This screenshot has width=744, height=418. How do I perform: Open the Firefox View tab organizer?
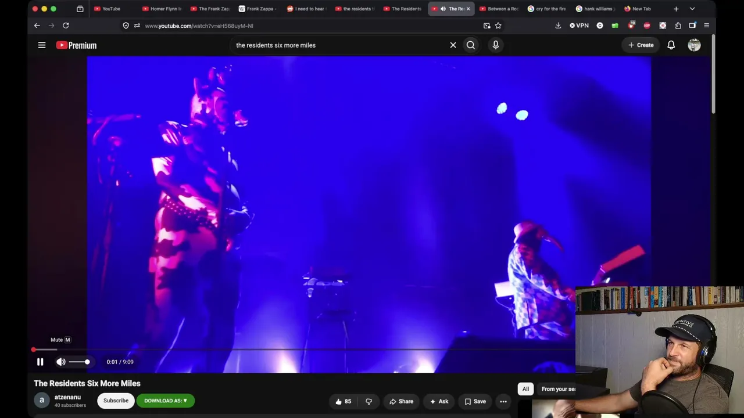coord(80,9)
